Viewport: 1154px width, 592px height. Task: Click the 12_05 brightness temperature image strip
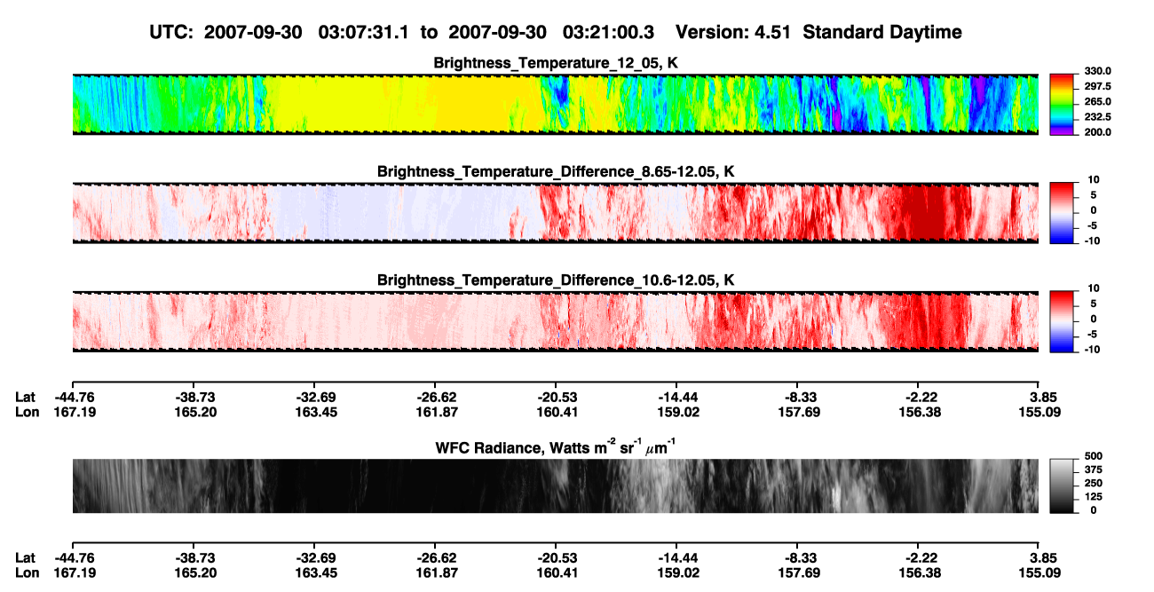[555, 105]
